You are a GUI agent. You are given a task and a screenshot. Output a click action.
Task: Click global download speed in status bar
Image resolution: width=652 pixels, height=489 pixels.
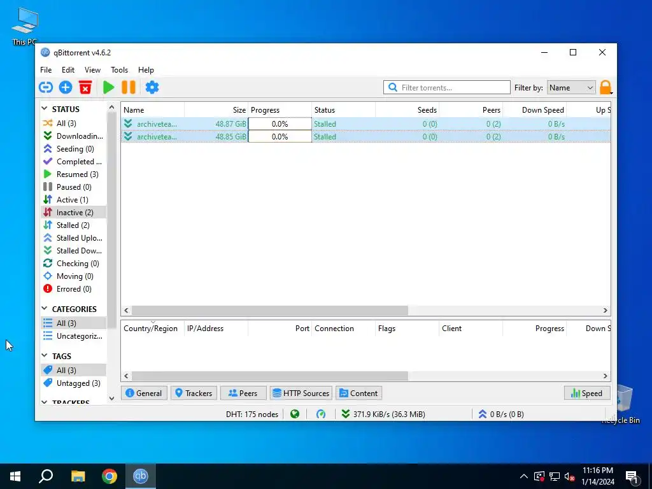tap(383, 414)
